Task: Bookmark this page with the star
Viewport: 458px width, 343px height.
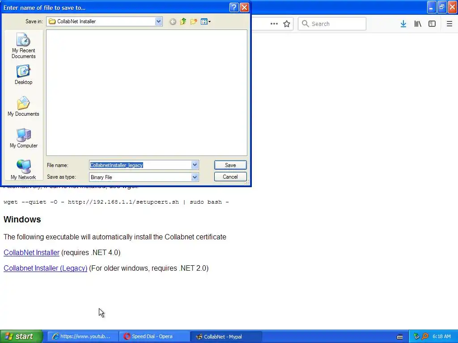Action: click(287, 24)
